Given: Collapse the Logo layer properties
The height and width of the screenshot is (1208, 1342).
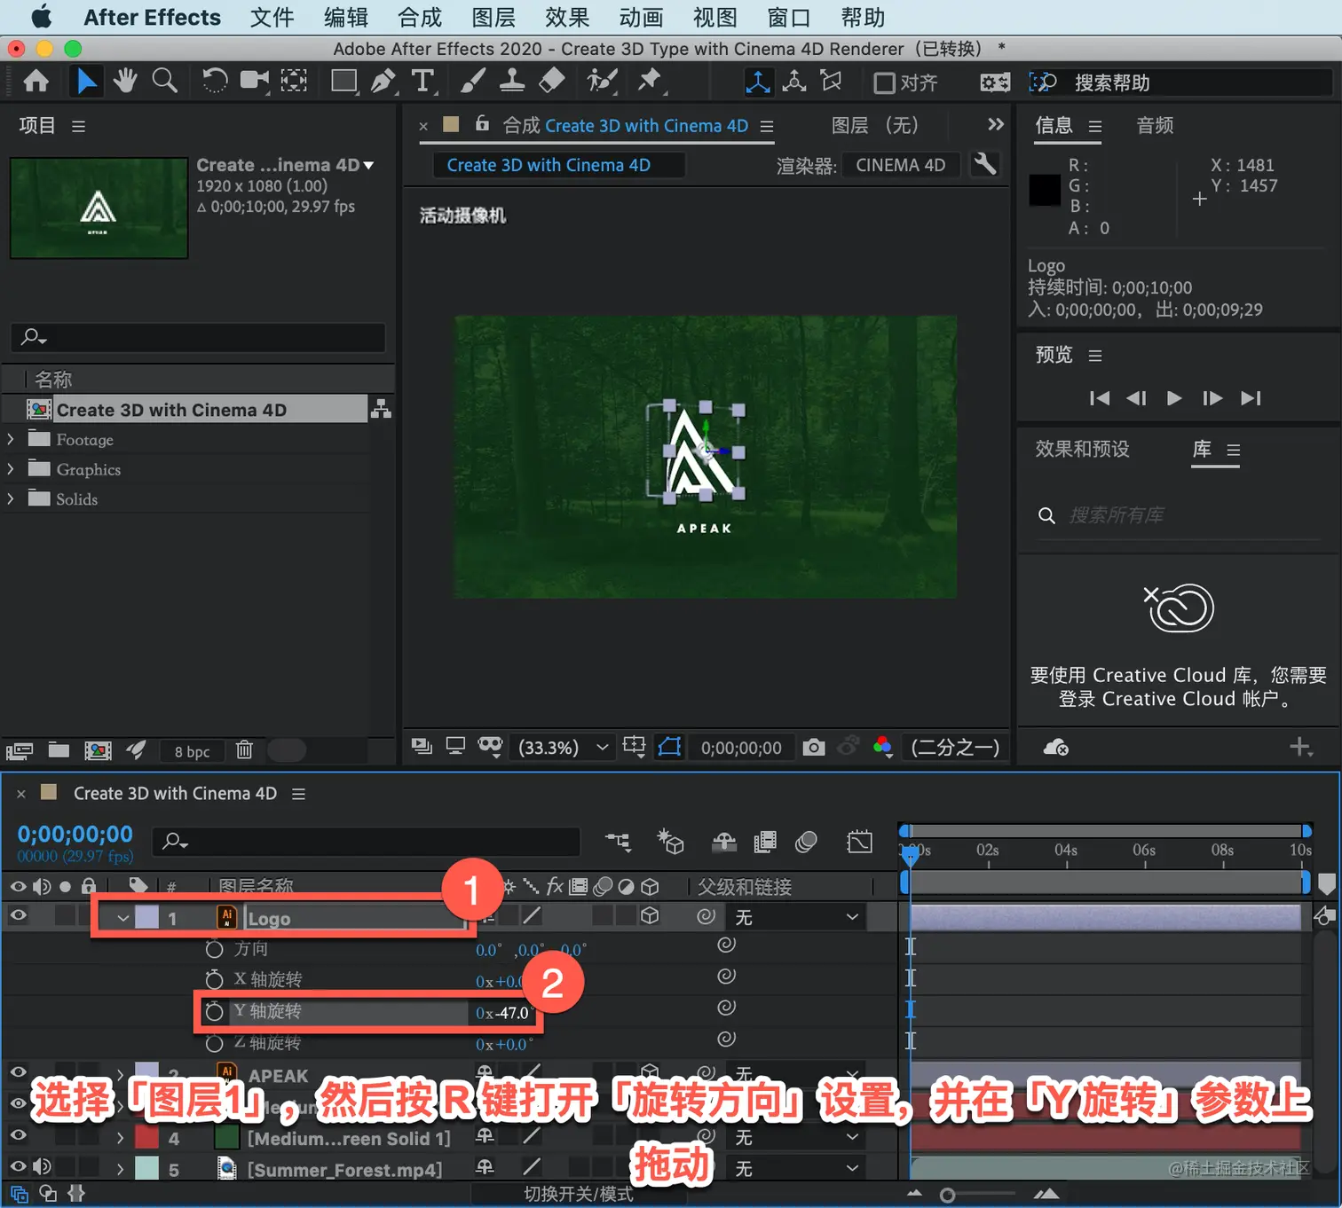Looking at the screenshot, I should (x=122, y=918).
